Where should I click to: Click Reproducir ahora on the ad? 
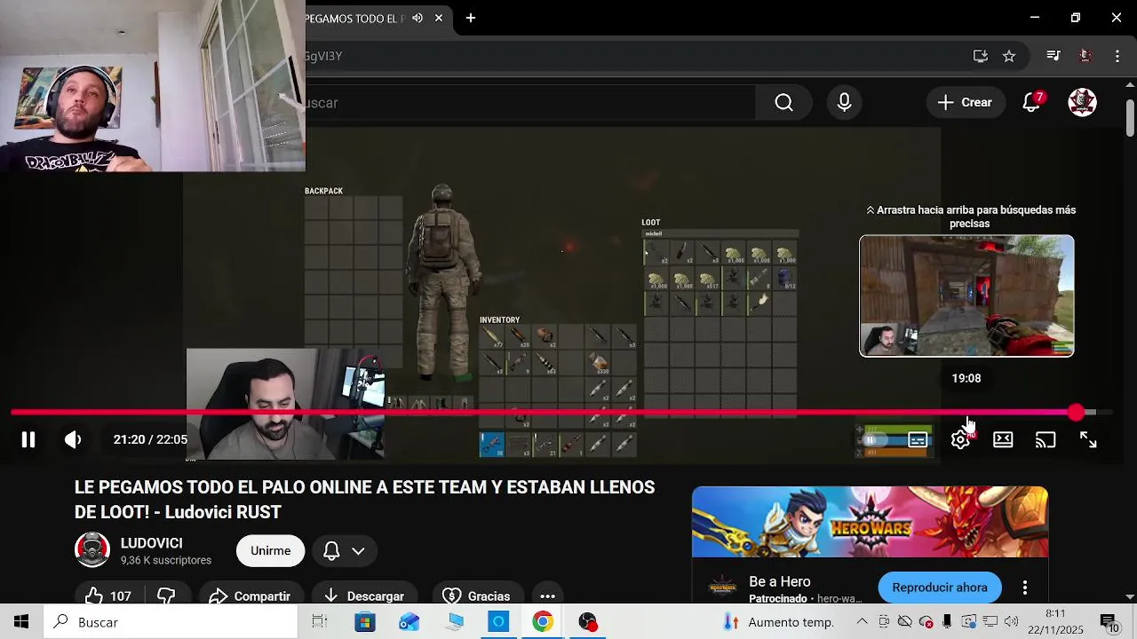[940, 588]
